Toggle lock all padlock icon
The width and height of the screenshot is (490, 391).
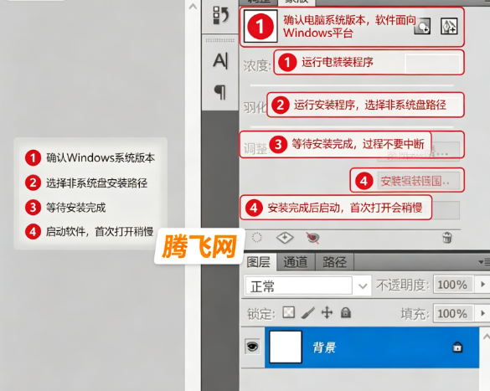tap(346, 312)
